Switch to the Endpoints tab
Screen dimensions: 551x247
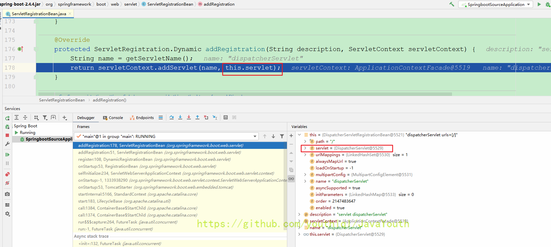click(142, 118)
